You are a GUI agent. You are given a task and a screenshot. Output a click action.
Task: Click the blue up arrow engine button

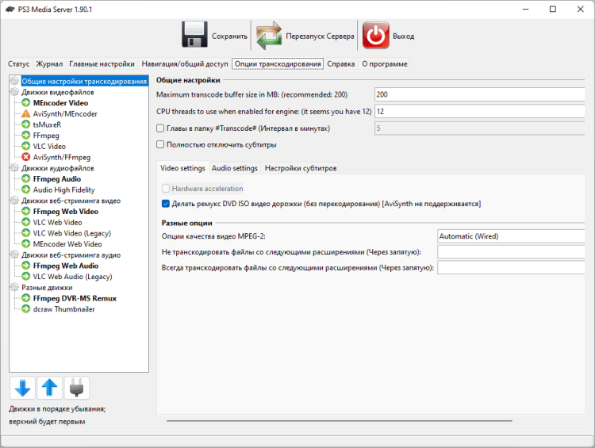coord(50,388)
